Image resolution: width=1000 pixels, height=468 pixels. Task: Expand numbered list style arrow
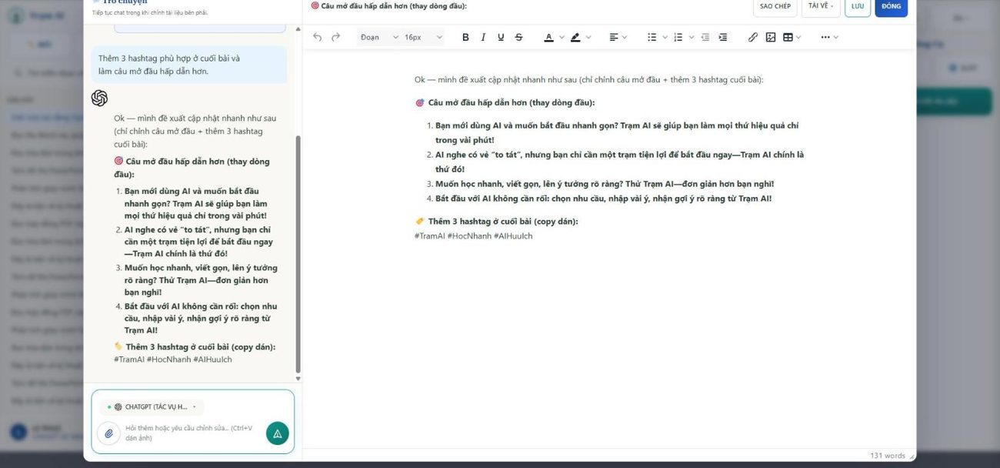[691, 37]
